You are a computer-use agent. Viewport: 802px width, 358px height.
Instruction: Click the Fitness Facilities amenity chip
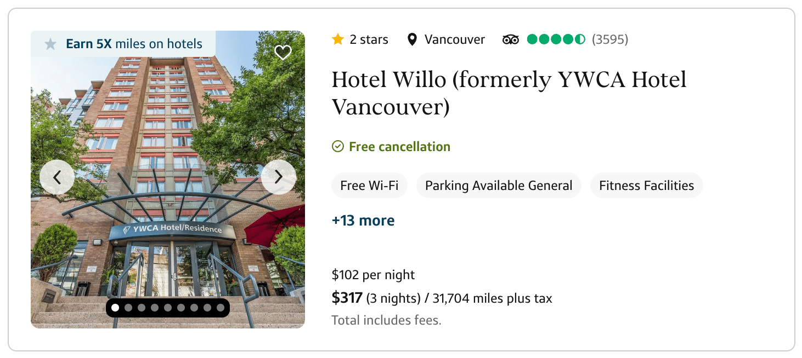(646, 186)
